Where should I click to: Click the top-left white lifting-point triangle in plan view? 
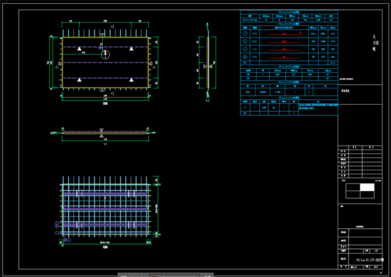pos(80,49)
